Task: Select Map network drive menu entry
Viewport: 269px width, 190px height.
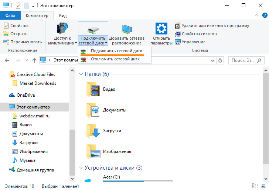Action: click(x=116, y=51)
